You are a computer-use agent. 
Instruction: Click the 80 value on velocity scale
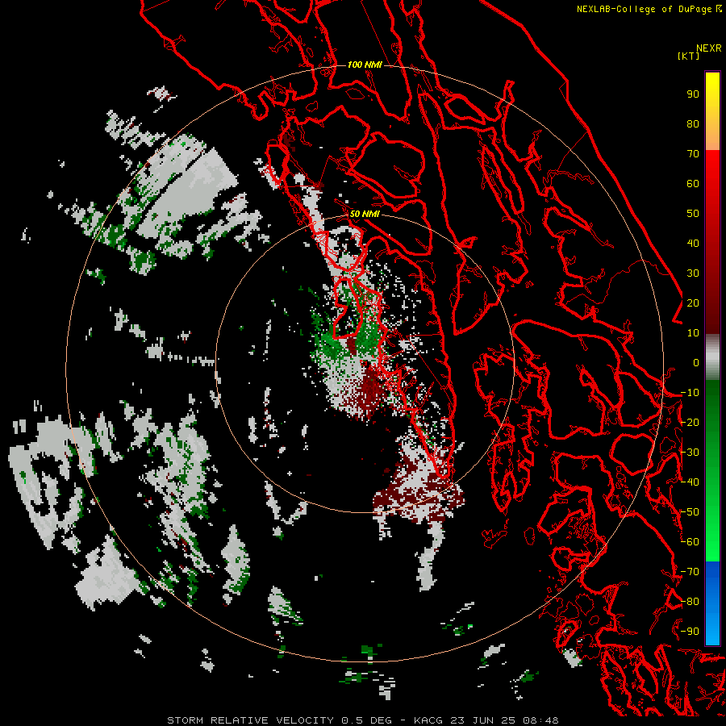point(693,123)
